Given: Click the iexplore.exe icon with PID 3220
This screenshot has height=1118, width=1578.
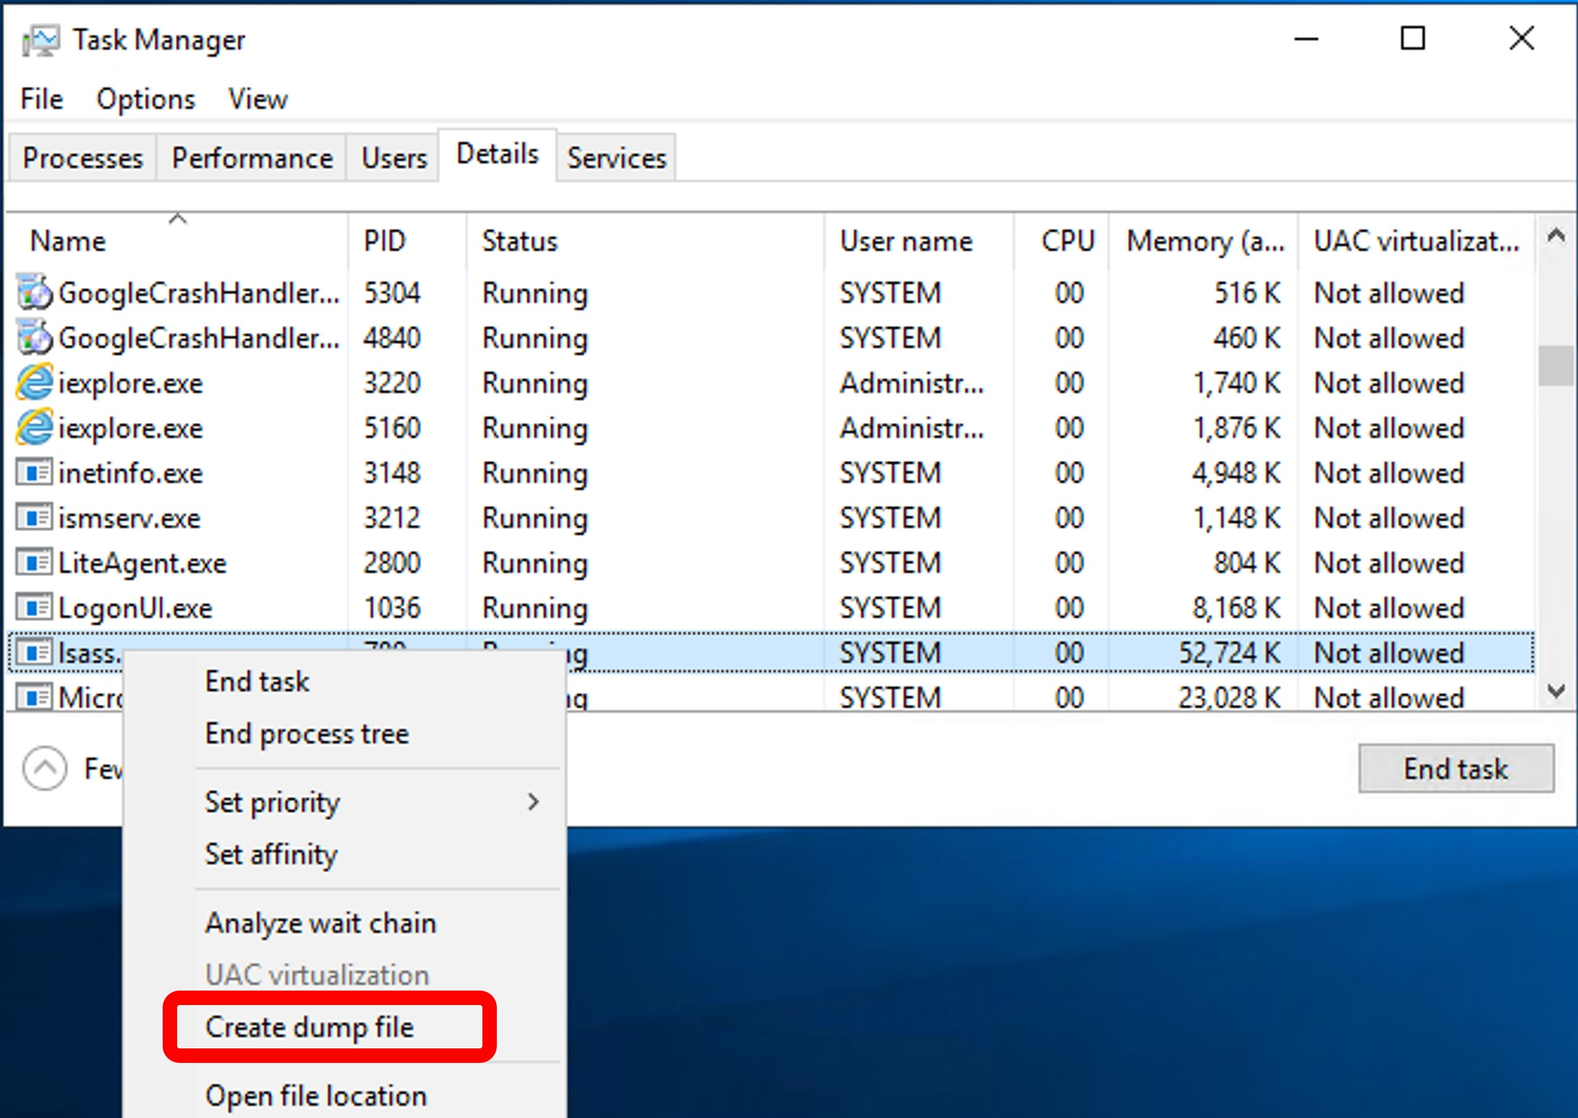Looking at the screenshot, I should (x=34, y=382).
